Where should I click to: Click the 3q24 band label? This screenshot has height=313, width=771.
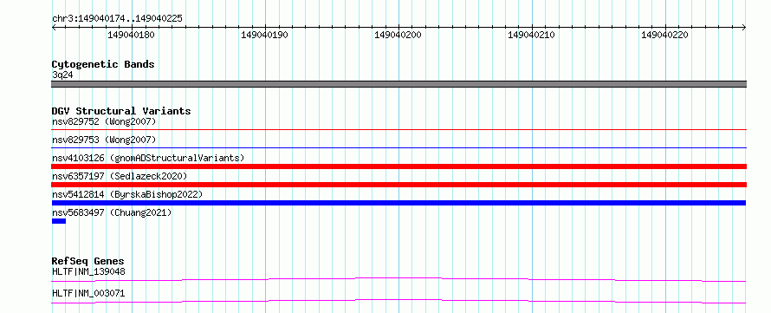click(62, 75)
